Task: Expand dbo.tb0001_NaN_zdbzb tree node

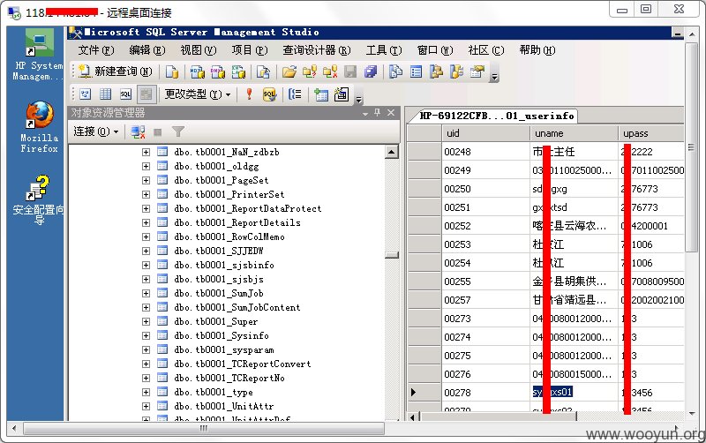Action: (x=146, y=152)
